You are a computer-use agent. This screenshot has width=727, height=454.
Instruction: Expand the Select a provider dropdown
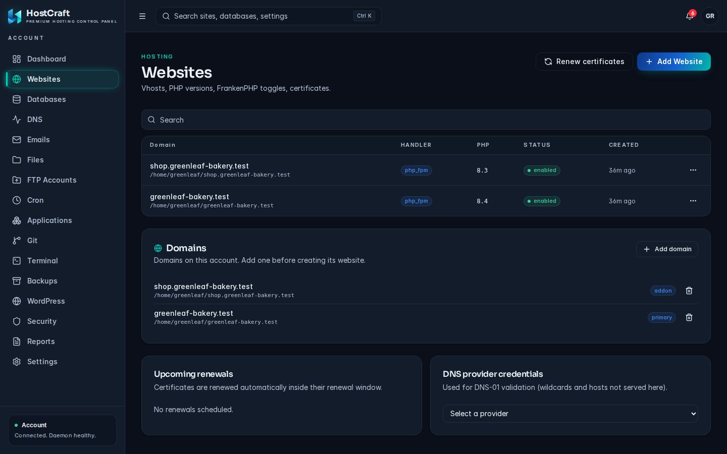click(570, 414)
